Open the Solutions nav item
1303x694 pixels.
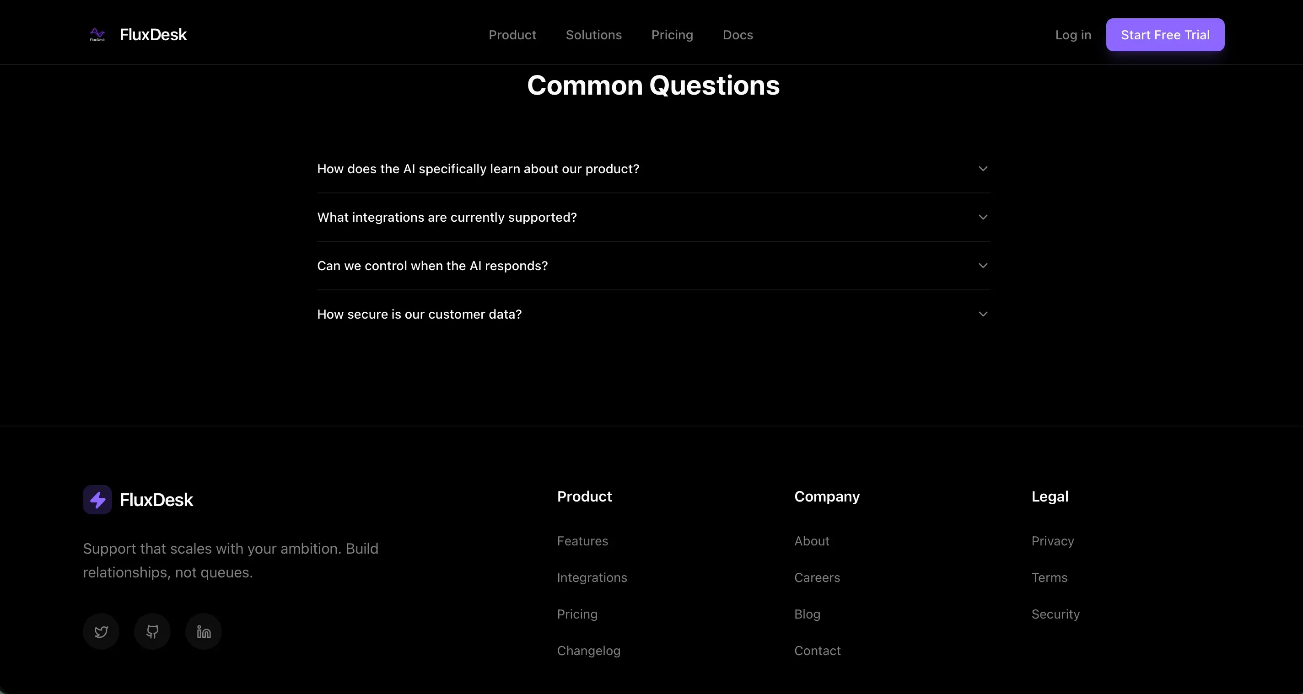click(x=593, y=35)
